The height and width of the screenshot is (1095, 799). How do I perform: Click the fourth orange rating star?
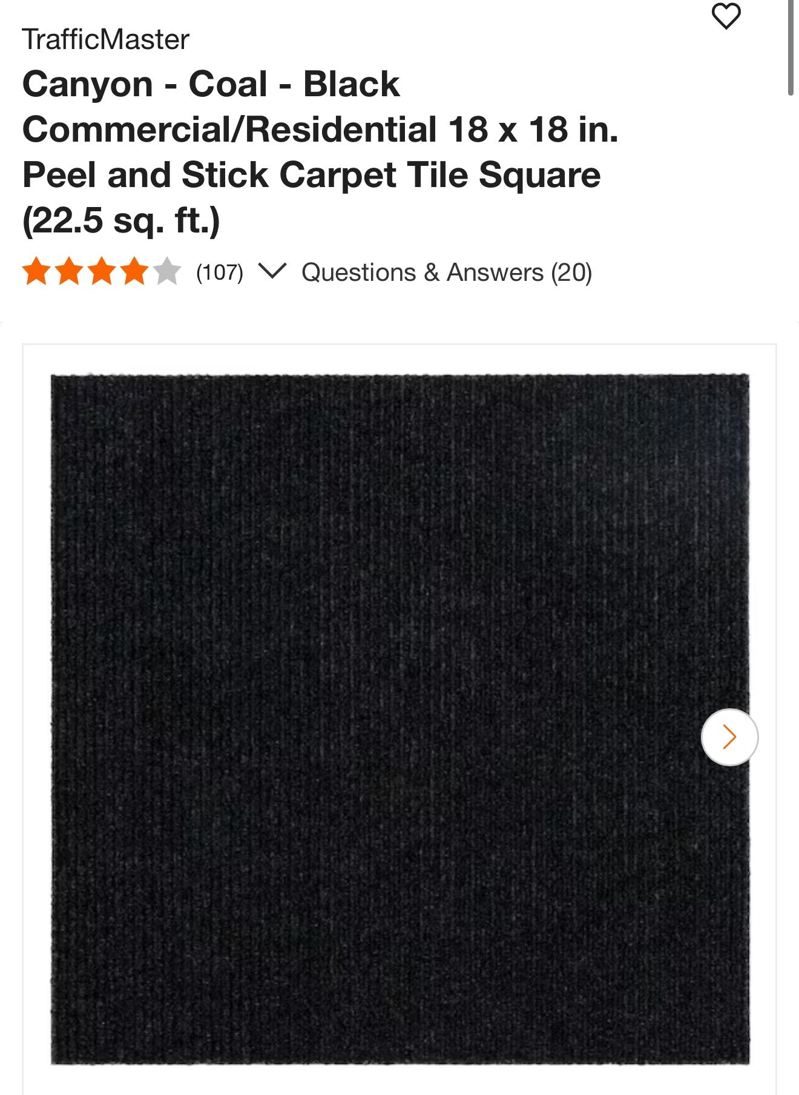point(134,271)
